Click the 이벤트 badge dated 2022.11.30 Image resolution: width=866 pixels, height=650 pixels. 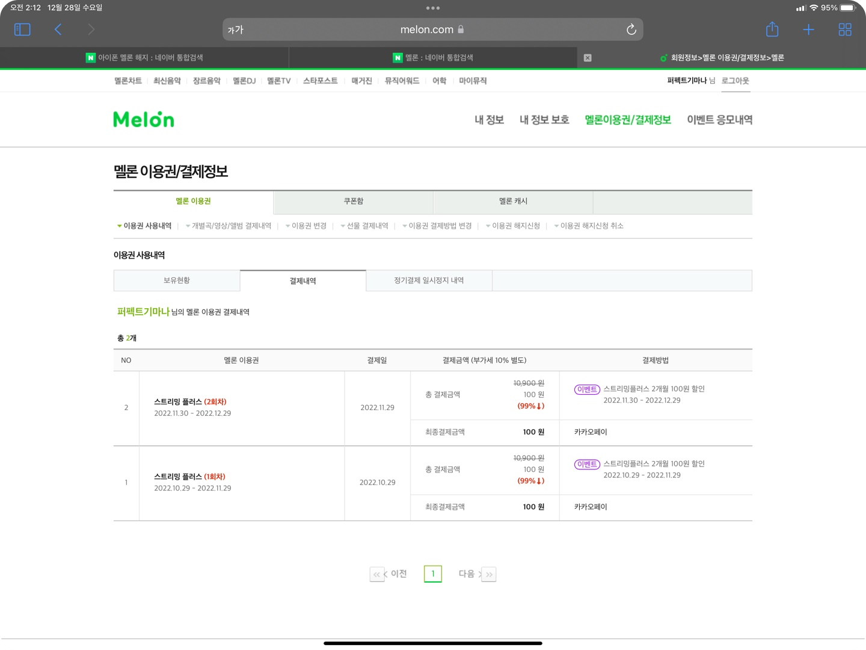point(587,389)
